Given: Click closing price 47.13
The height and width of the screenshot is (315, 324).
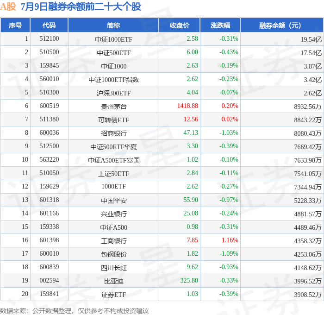Looking at the screenshot, I should point(191,132).
